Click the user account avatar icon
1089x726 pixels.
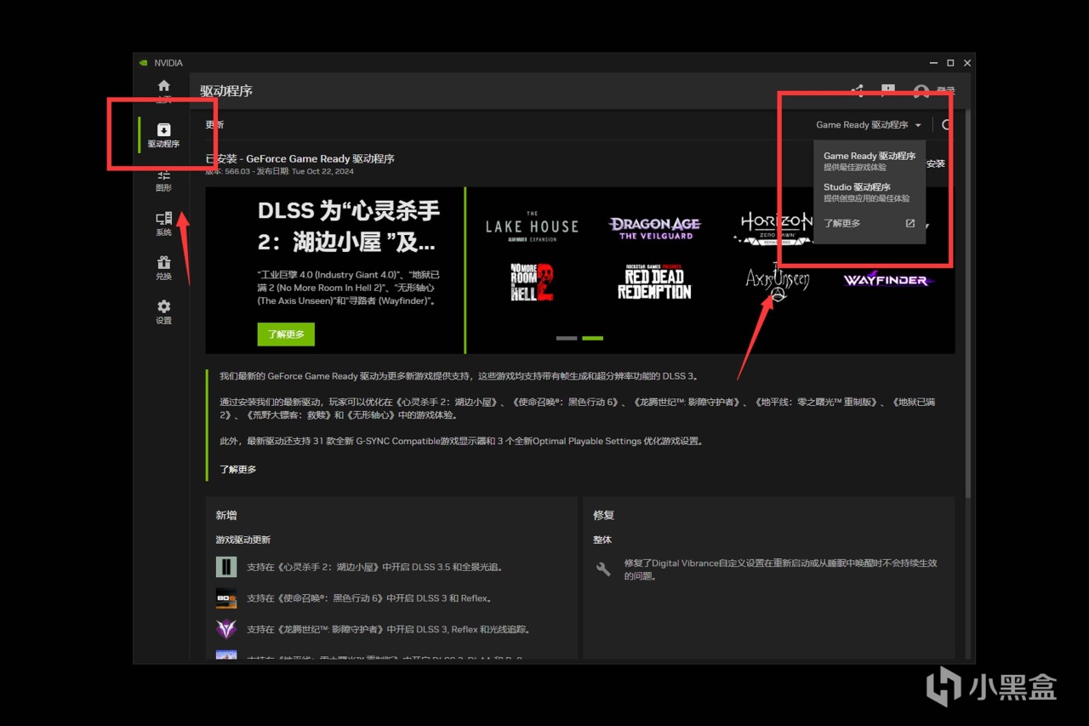921,91
